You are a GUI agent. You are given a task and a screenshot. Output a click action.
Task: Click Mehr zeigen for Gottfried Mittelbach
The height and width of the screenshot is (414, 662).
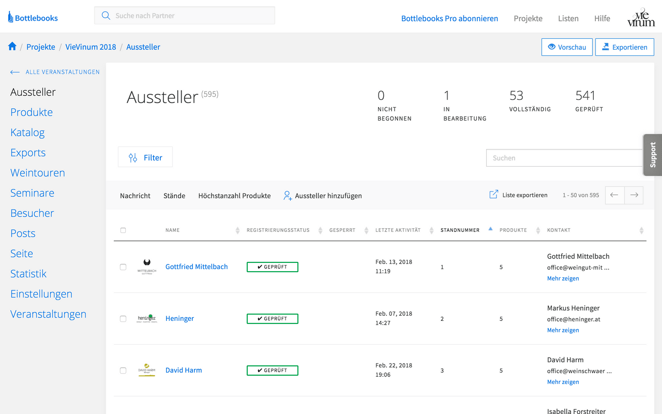563,278
